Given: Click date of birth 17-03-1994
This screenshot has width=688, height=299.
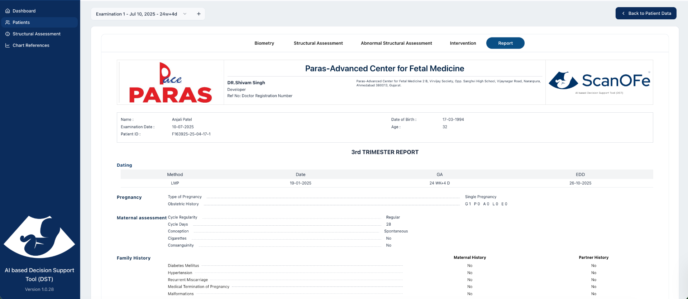Looking at the screenshot, I should 453,120.
